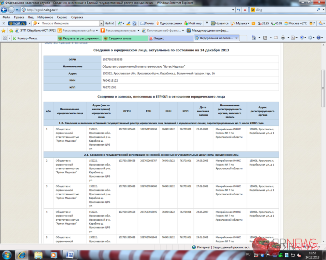The width and height of the screenshot is (326, 260).
Task: Click the Найти! search button
Action: (109, 23)
